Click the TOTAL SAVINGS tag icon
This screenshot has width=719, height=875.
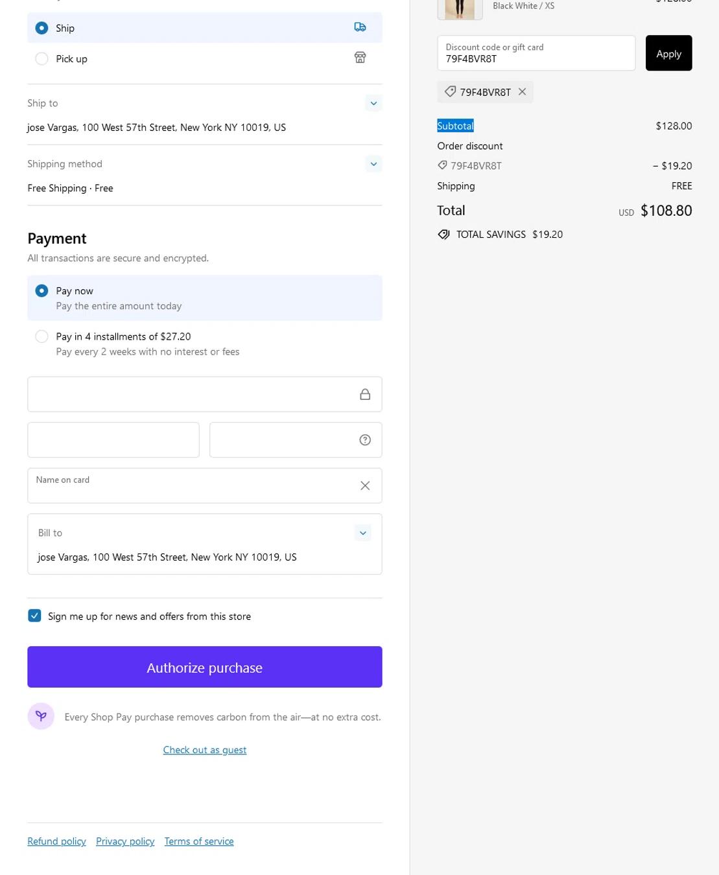click(443, 235)
